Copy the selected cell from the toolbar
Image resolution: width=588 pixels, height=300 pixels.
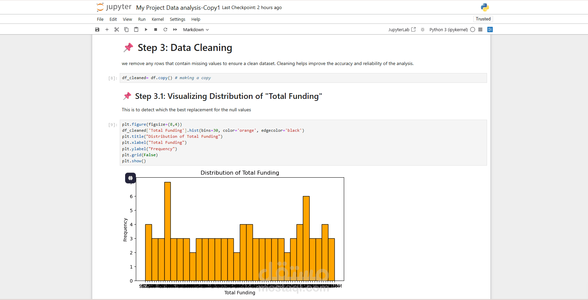click(126, 29)
